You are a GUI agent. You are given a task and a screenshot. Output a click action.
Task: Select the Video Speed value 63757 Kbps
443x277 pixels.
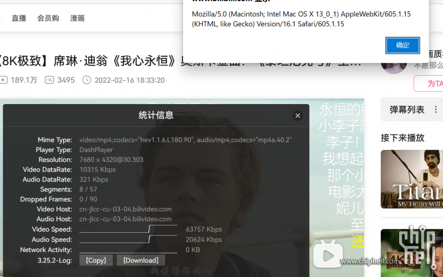click(x=204, y=229)
